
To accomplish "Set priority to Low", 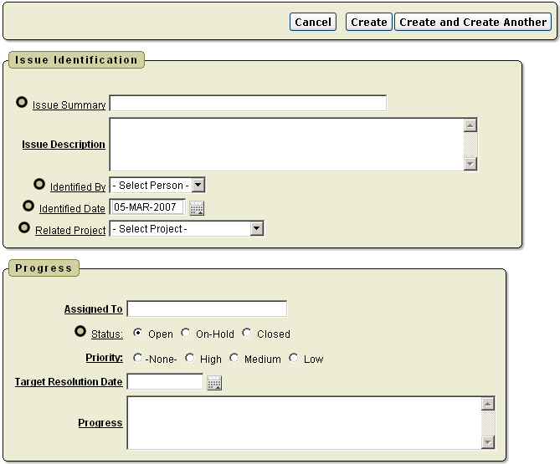I will coord(294,358).
